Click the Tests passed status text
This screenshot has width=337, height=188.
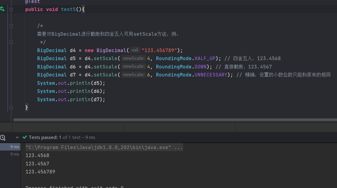pyautogui.click(x=62, y=137)
